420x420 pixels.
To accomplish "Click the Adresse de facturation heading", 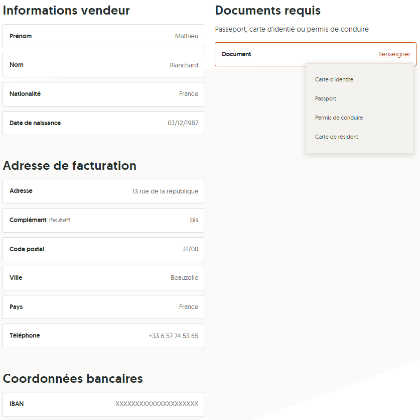I will coord(70,165).
